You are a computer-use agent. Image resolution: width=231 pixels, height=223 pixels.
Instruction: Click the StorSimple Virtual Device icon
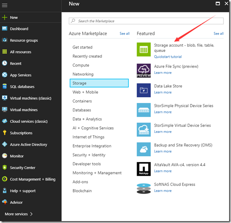click(x=144, y=130)
